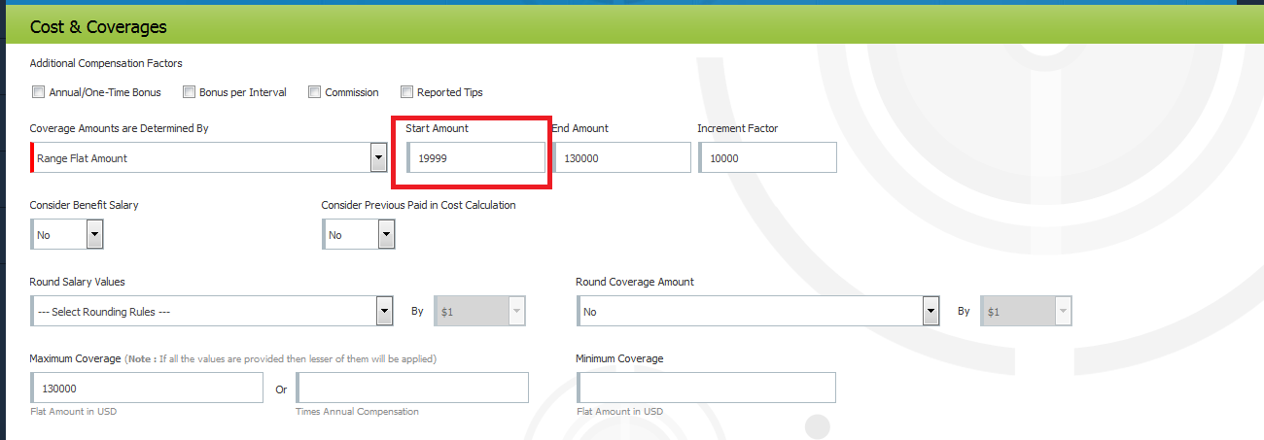Image resolution: width=1264 pixels, height=440 pixels.
Task: Click into the Start Amount field
Action: point(476,157)
